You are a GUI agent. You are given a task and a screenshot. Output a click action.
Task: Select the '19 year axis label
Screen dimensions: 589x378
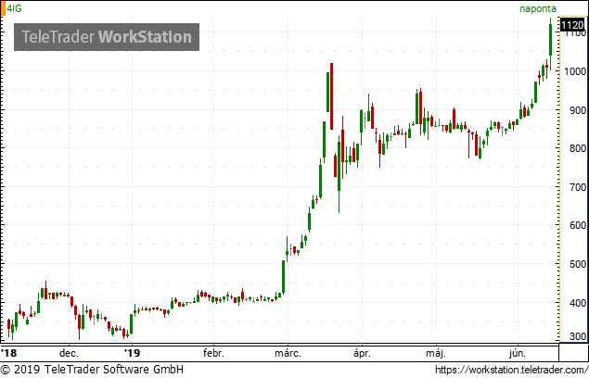pyautogui.click(x=132, y=353)
